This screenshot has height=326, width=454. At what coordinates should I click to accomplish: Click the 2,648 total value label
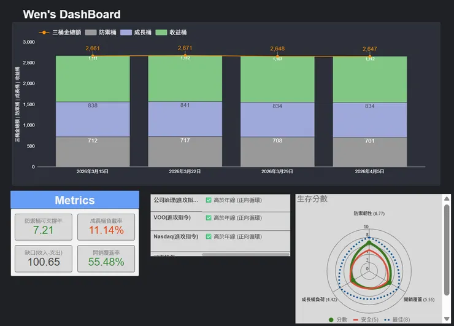(277, 49)
